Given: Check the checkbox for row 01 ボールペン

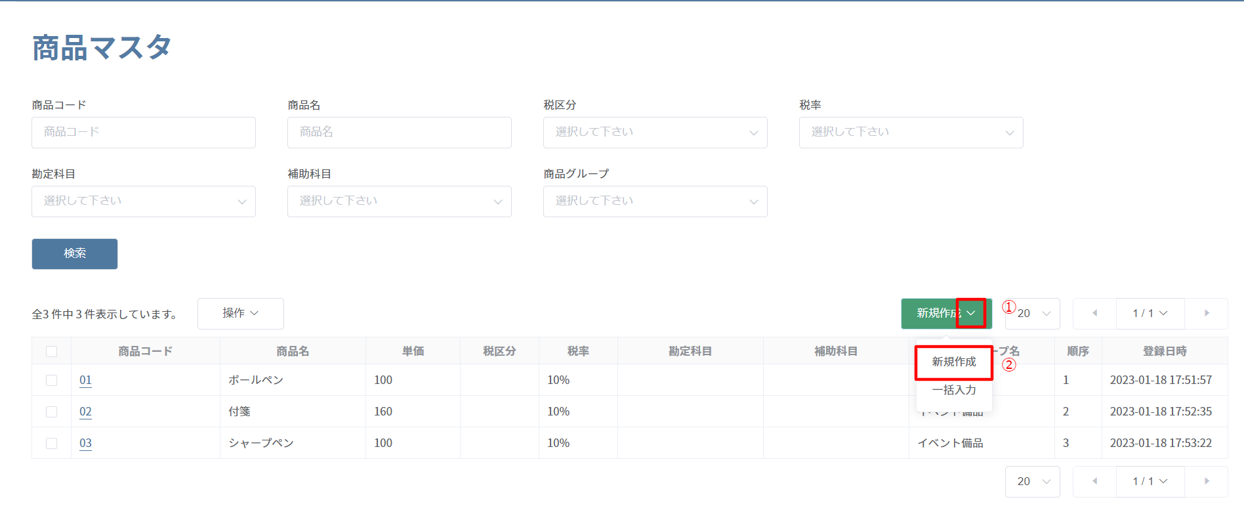Looking at the screenshot, I should pyautogui.click(x=51, y=381).
